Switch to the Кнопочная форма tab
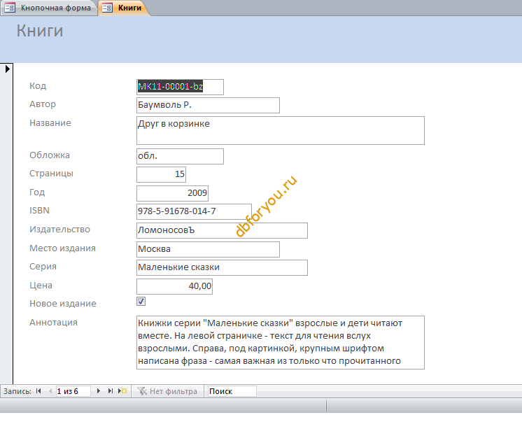Image resolution: width=522 pixels, height=436 pixels. pyautogui.click(x=49, y=8)
